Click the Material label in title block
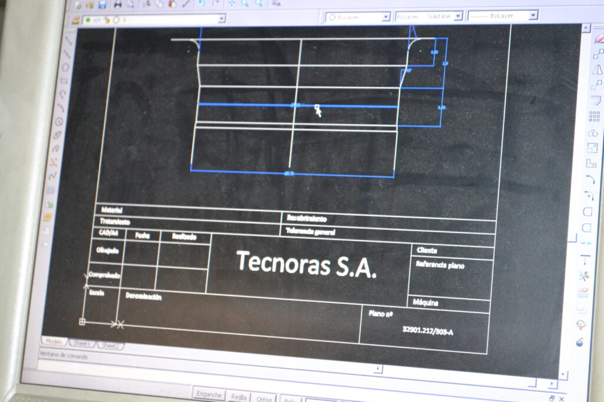The width and height of the screenshot is (604, 402). tap(111, 210)
